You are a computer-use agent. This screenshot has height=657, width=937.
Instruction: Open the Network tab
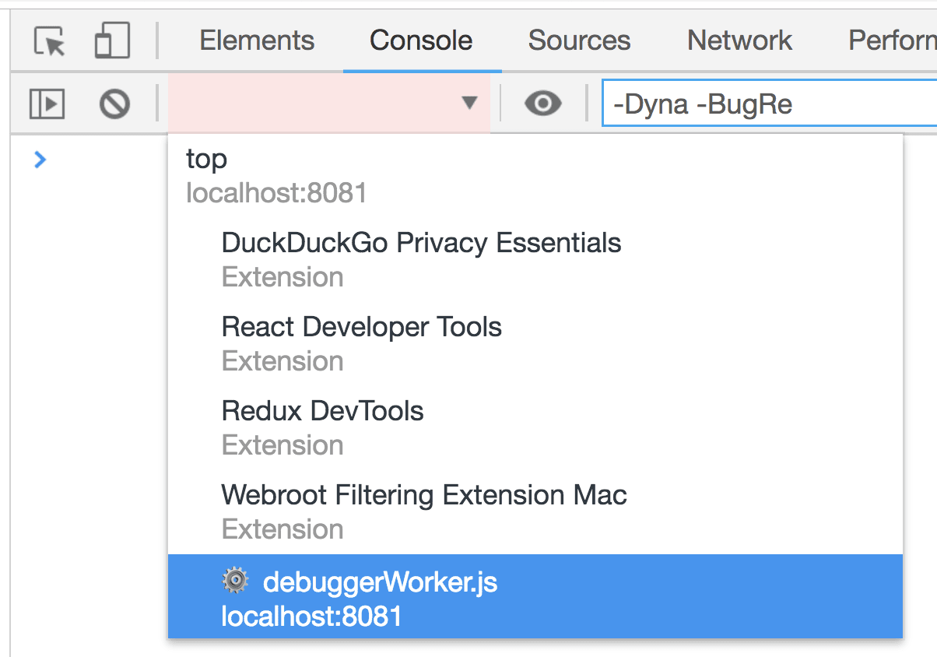pos(739,40)
